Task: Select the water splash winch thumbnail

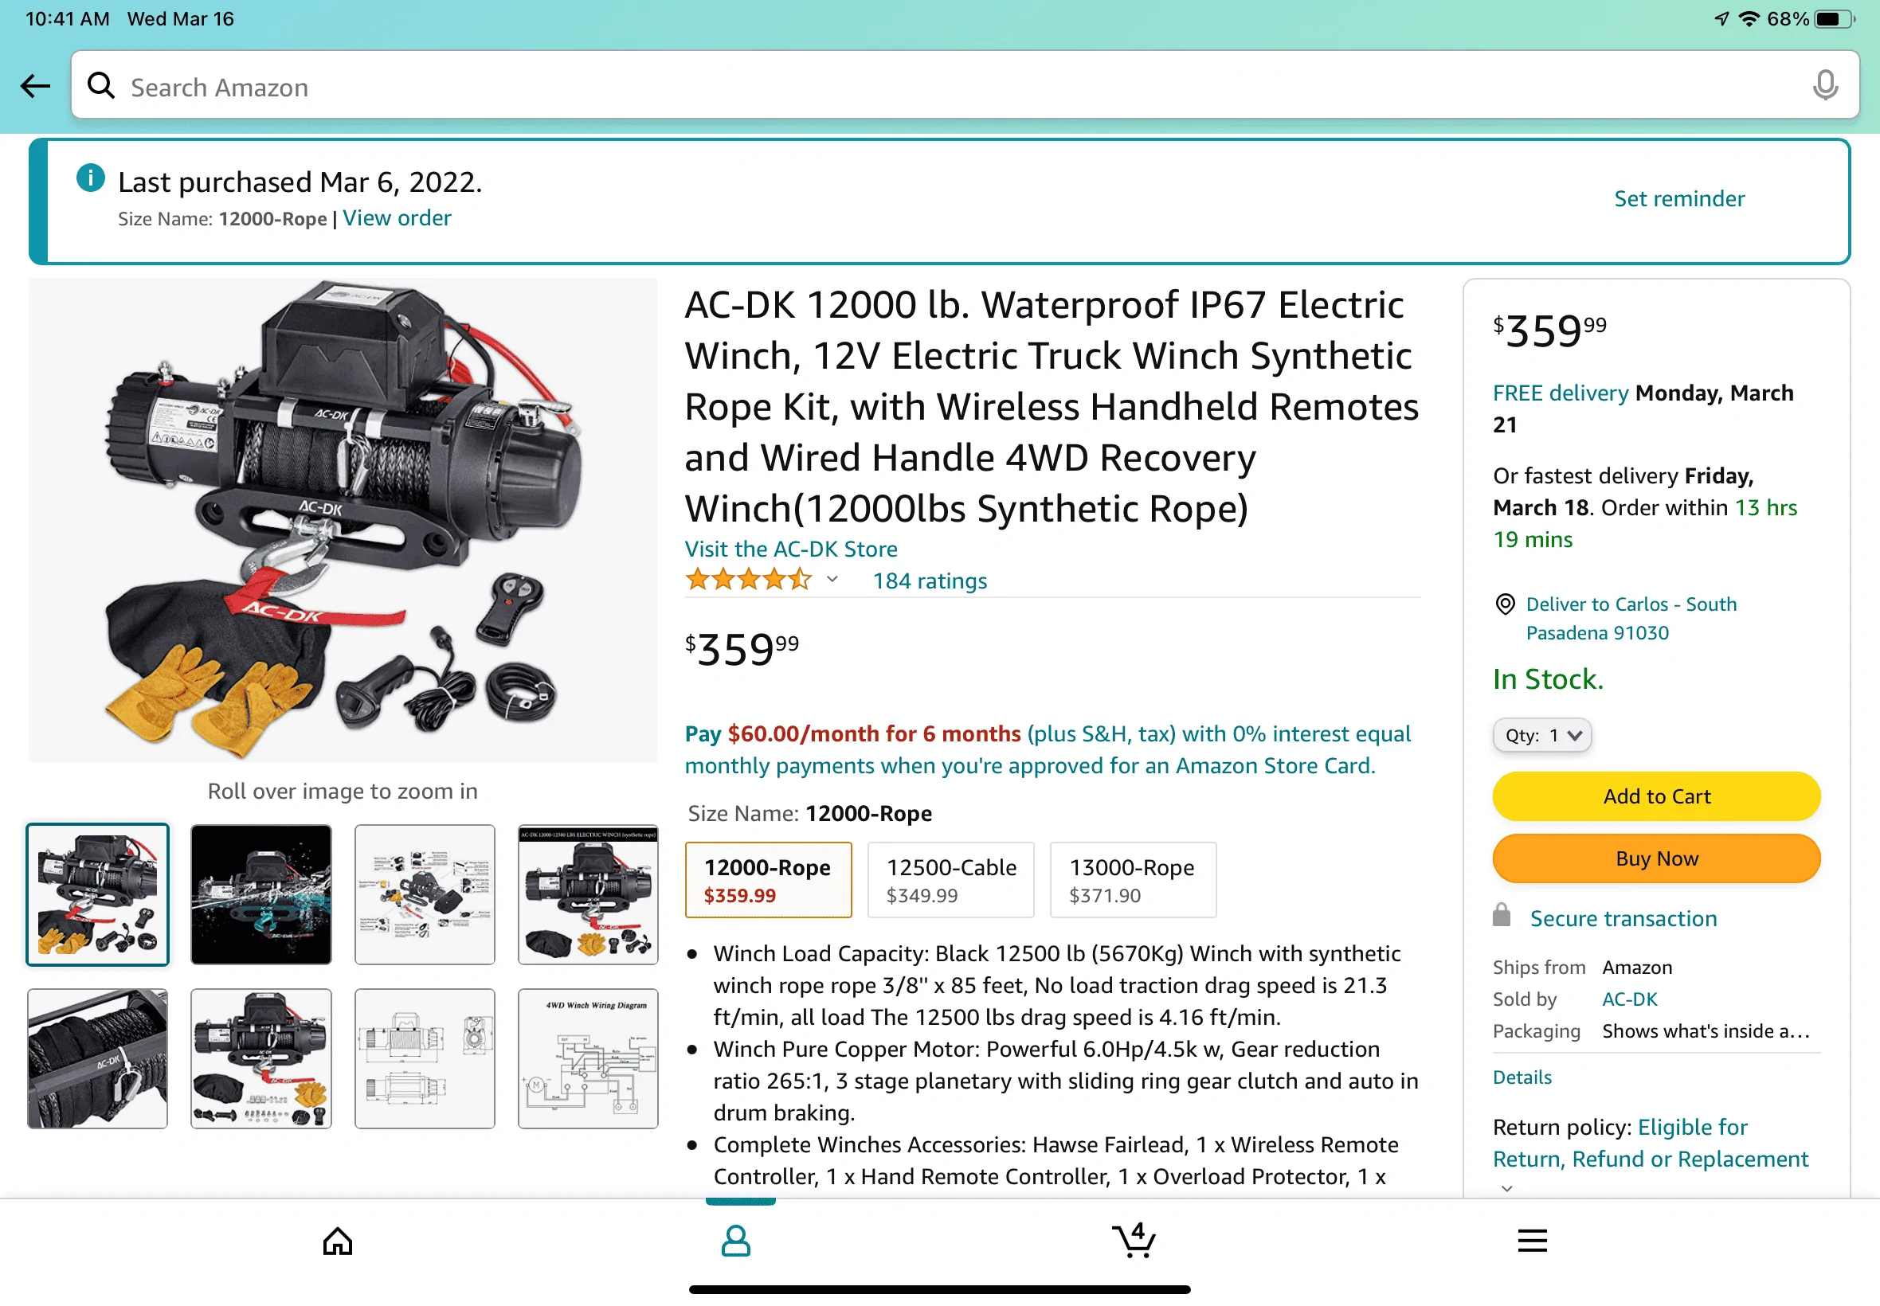Action: pos(261,894)
